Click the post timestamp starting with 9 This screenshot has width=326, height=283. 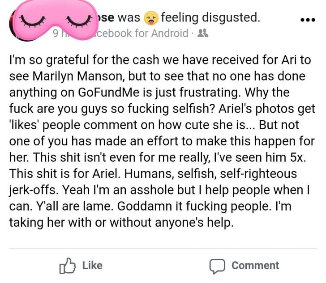point(59,34)
